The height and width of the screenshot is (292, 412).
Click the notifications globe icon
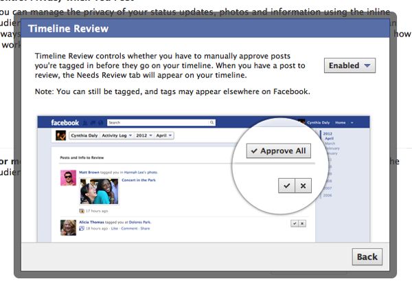click(100, 123)
